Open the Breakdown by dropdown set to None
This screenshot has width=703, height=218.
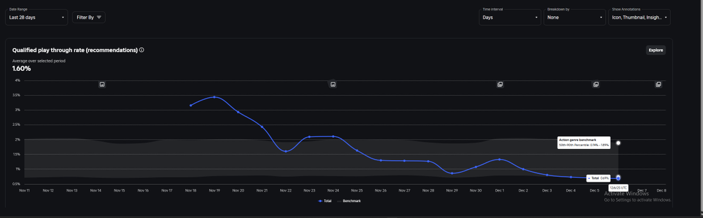[x=574, y=17]
